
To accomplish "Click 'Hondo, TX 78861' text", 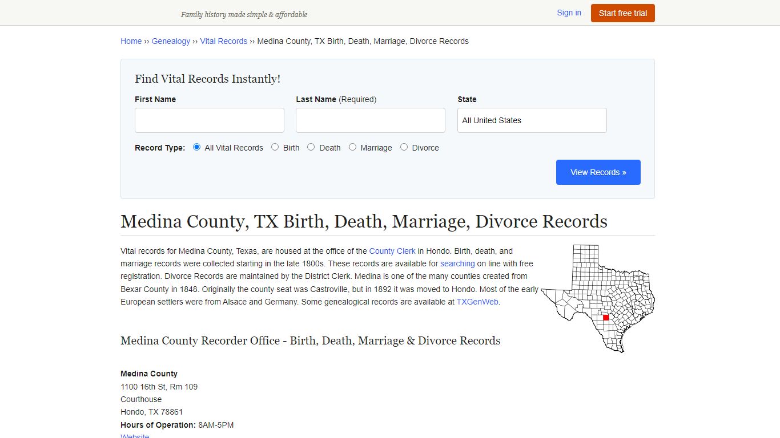I will (151, 412).
